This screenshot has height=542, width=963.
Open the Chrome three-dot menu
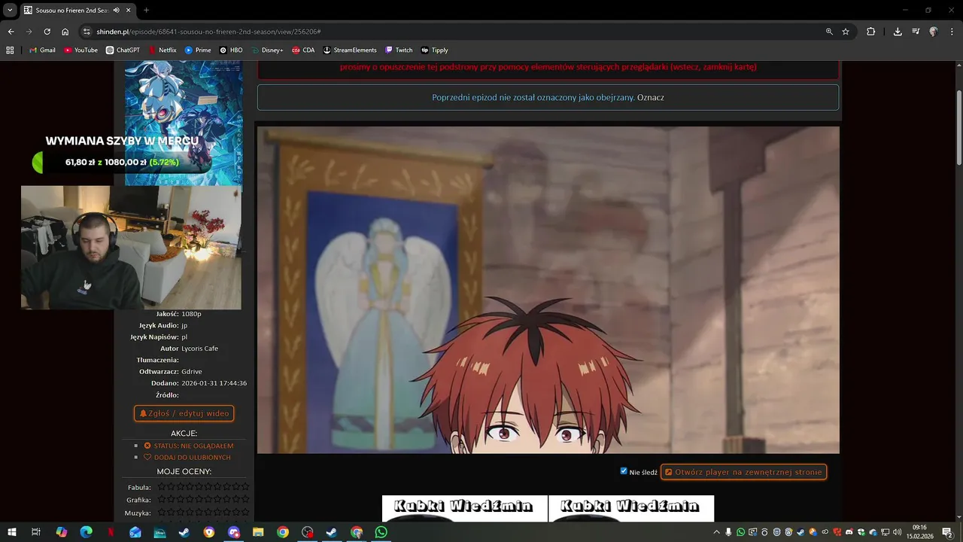coord(952,32)
